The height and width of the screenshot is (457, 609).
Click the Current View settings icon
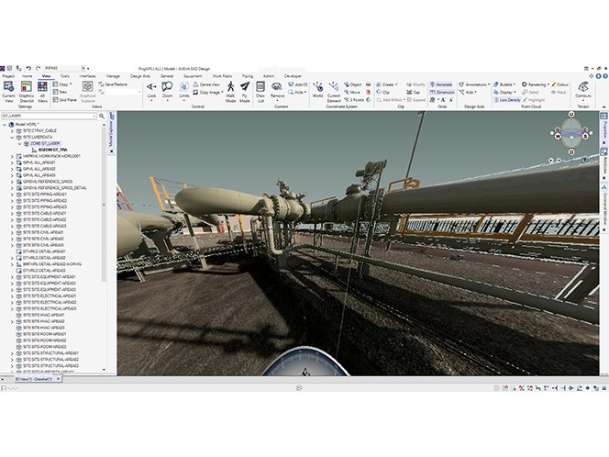pyautogui.click(x=8, y=92)
